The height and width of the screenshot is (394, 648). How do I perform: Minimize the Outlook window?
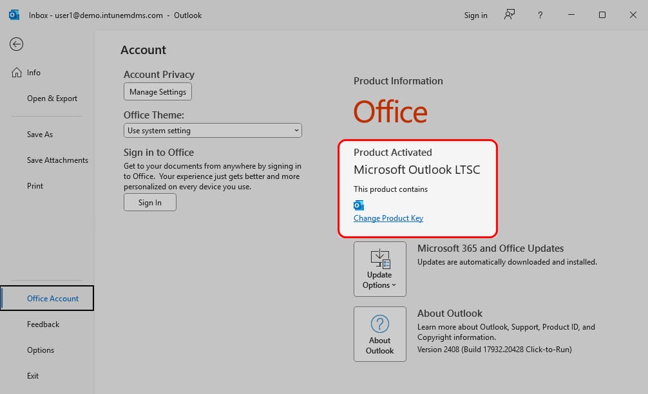tap(571, 15)
